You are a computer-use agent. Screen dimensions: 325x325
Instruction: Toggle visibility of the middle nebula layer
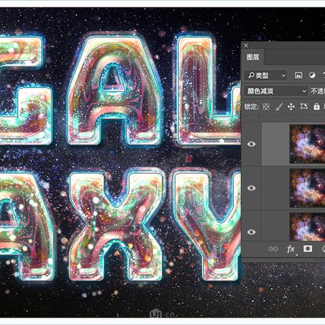click(251, 188)
